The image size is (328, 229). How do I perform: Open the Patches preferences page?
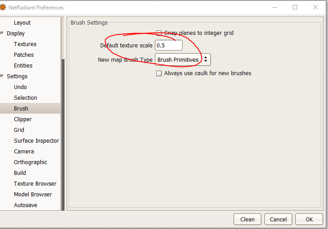tap(24, 55)
